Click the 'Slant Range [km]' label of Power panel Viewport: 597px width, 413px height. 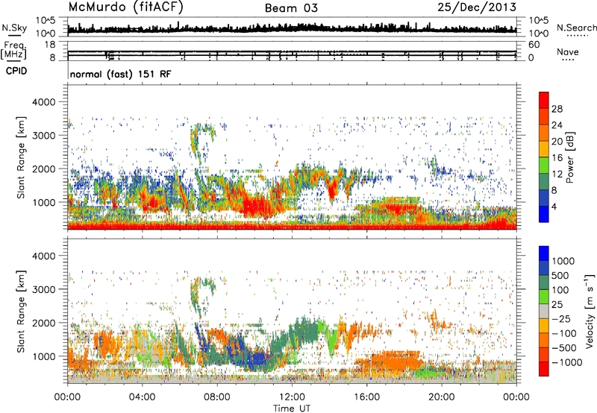[21, 157]
